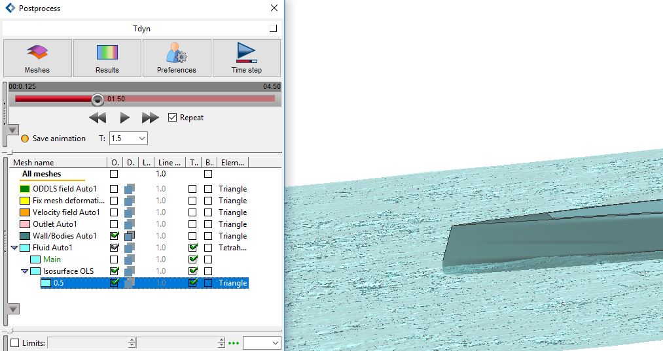Click the Line column header
663x351 pixels.
(x=169, y=163)
